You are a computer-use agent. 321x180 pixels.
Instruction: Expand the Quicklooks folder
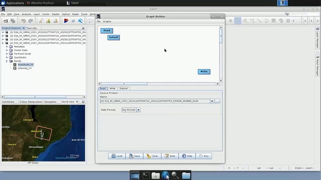(7, 57)
